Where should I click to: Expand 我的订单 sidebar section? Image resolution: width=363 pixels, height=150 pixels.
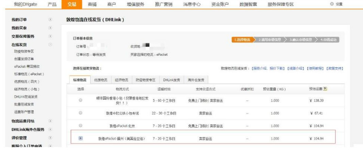coord(50,20)
